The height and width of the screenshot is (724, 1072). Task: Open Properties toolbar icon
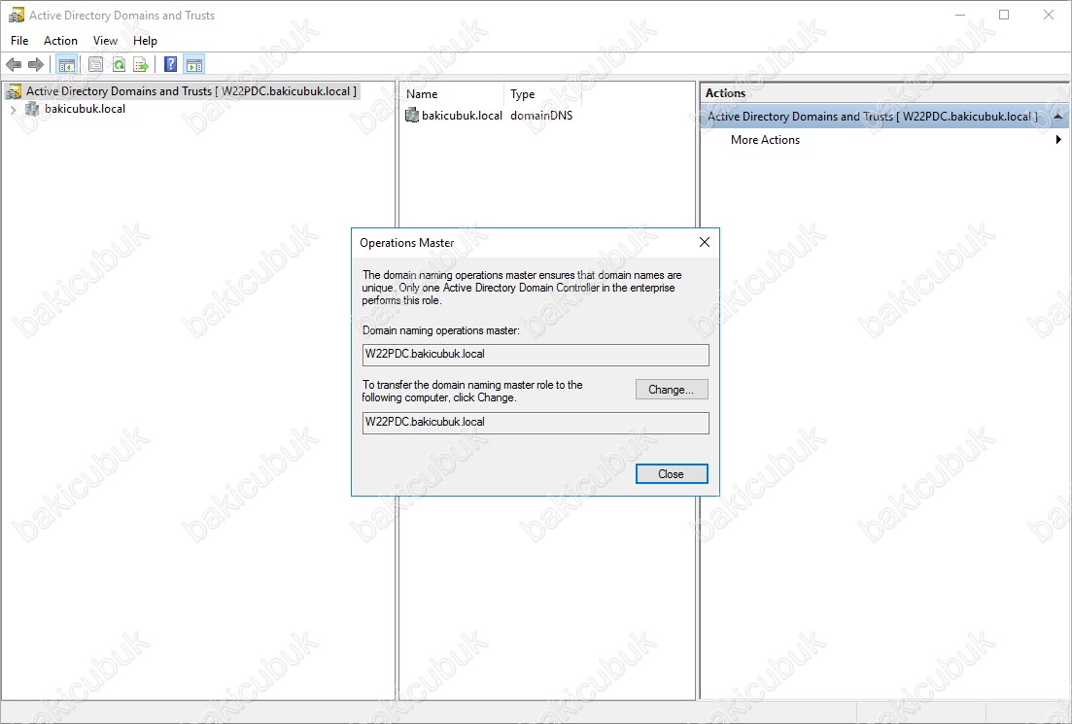[95, 65]
